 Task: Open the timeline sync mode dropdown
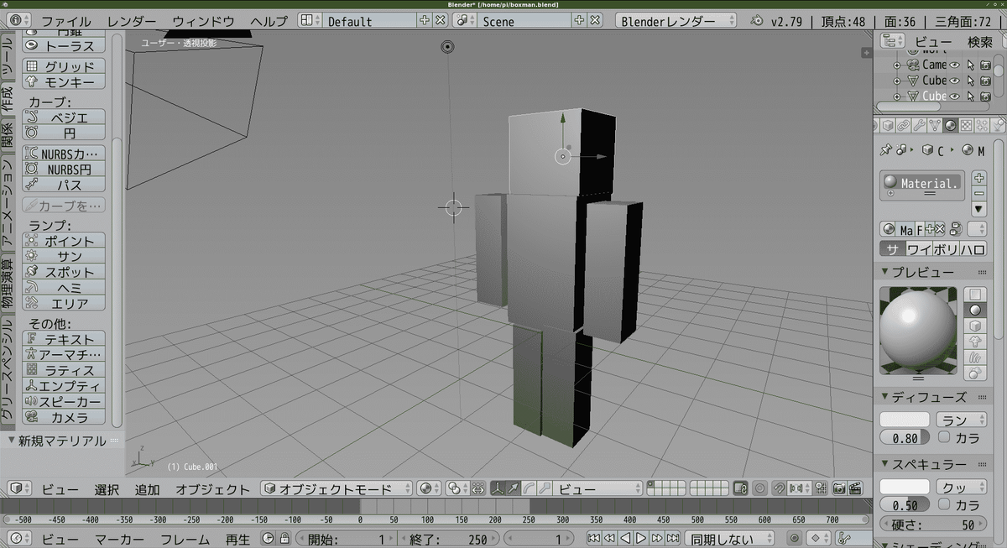click(729, 539)
